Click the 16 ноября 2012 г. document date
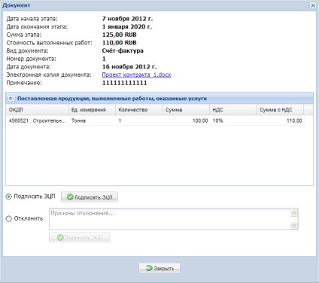Screen dimensions: 319x283 (129, 67)
